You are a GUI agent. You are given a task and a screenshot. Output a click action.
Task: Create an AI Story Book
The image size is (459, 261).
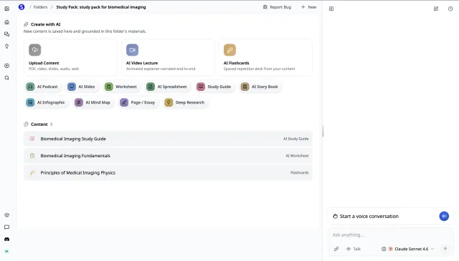coord(260,87)
